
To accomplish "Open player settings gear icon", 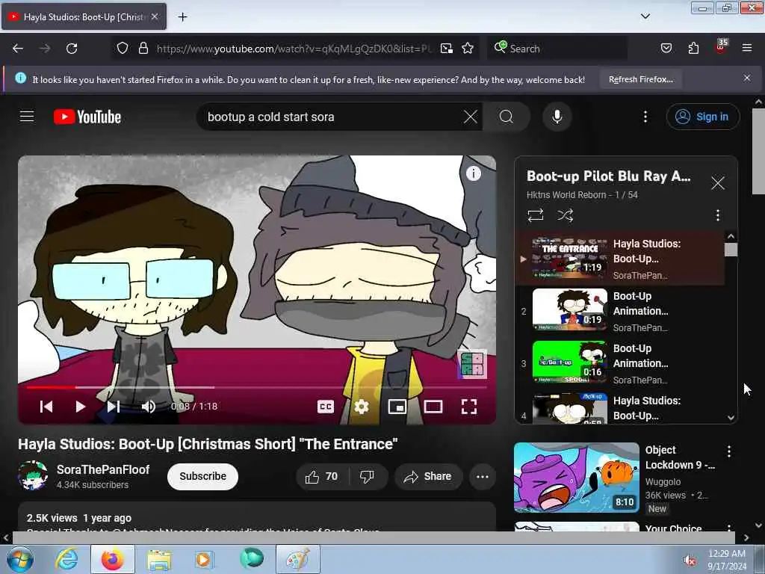I will (361, 407).
